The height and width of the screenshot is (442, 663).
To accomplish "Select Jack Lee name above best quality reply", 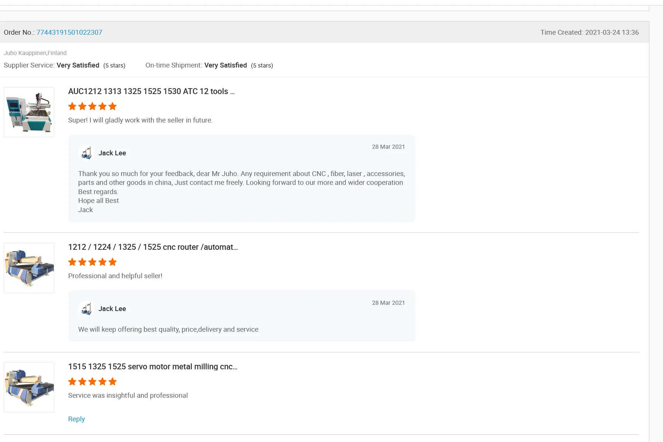I will (x=112, y=309).
